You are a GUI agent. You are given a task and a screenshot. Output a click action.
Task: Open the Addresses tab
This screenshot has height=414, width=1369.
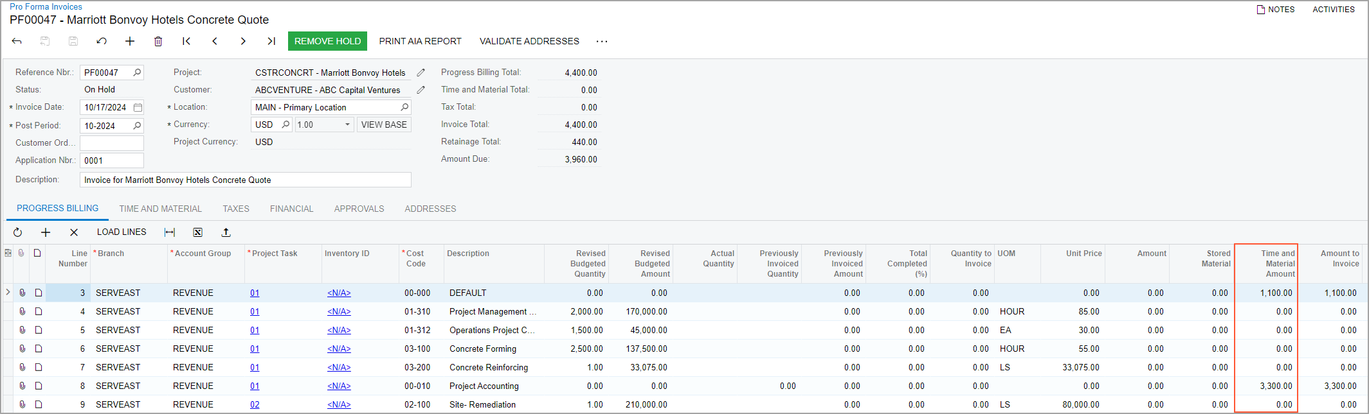[x=430, y=209]
